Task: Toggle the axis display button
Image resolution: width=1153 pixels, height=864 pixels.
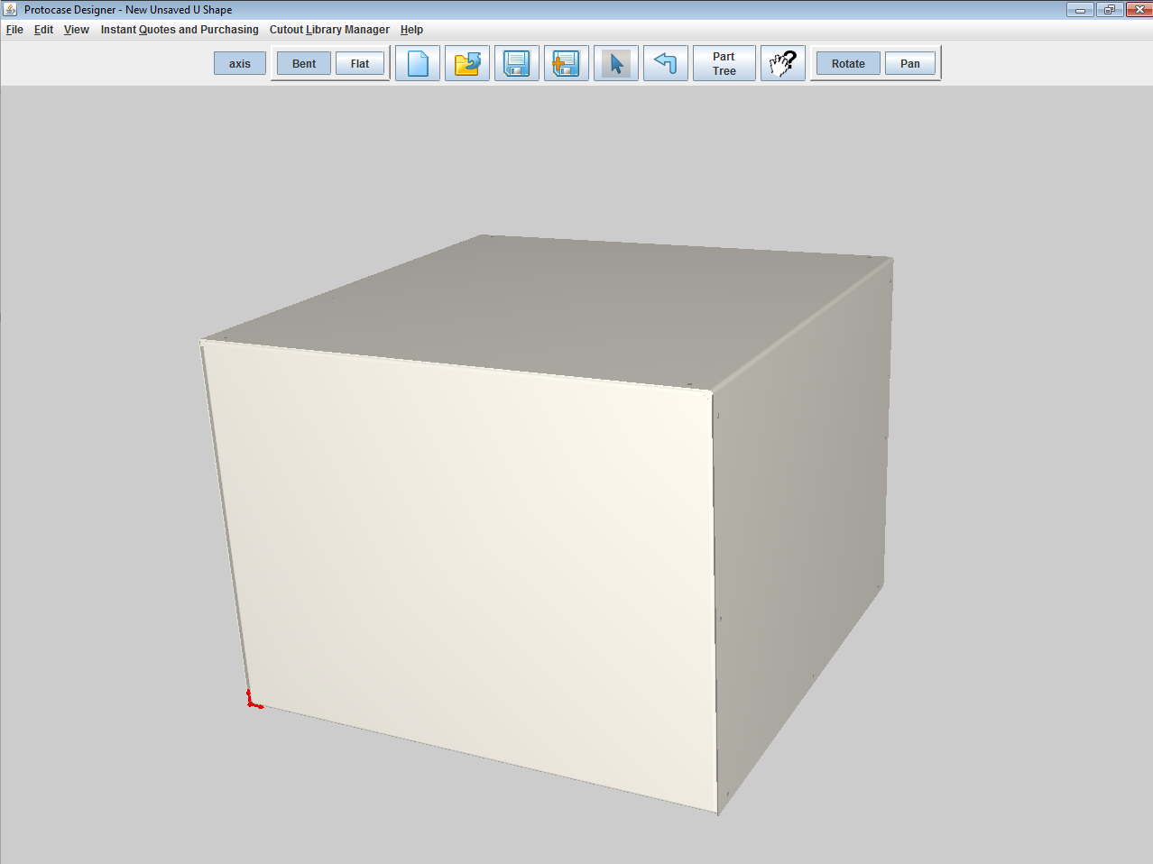Action: (x=240, y=64)
